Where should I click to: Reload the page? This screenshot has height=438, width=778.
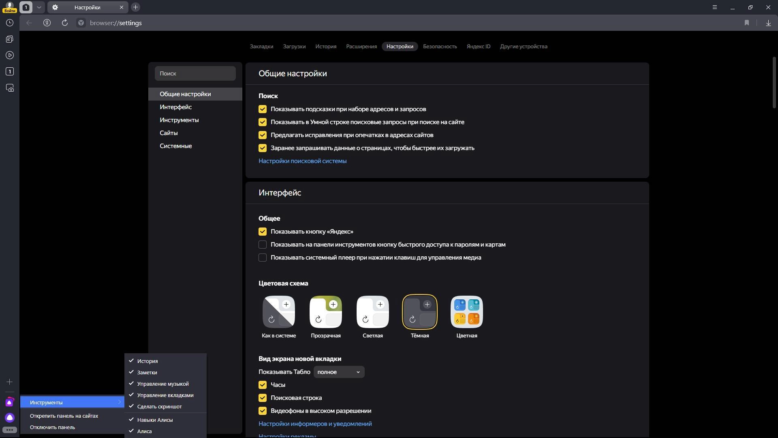coord(65,23)
